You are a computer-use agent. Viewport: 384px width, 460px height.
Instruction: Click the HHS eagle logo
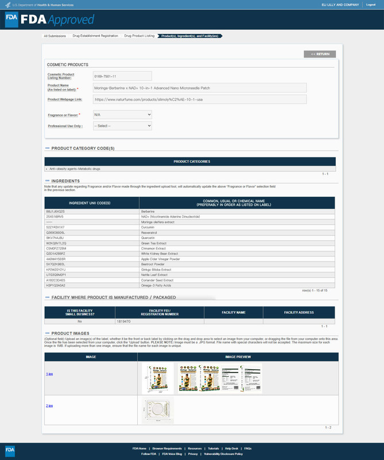point(8,5)
